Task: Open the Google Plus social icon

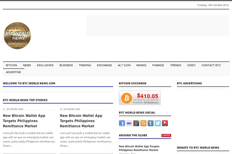Action: click(136, 123)
